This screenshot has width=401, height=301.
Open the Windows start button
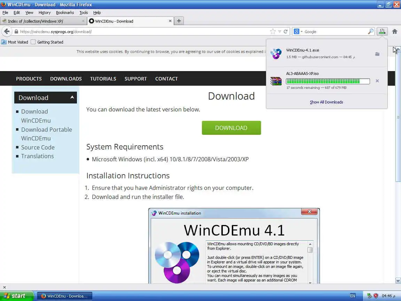(17, 296)
